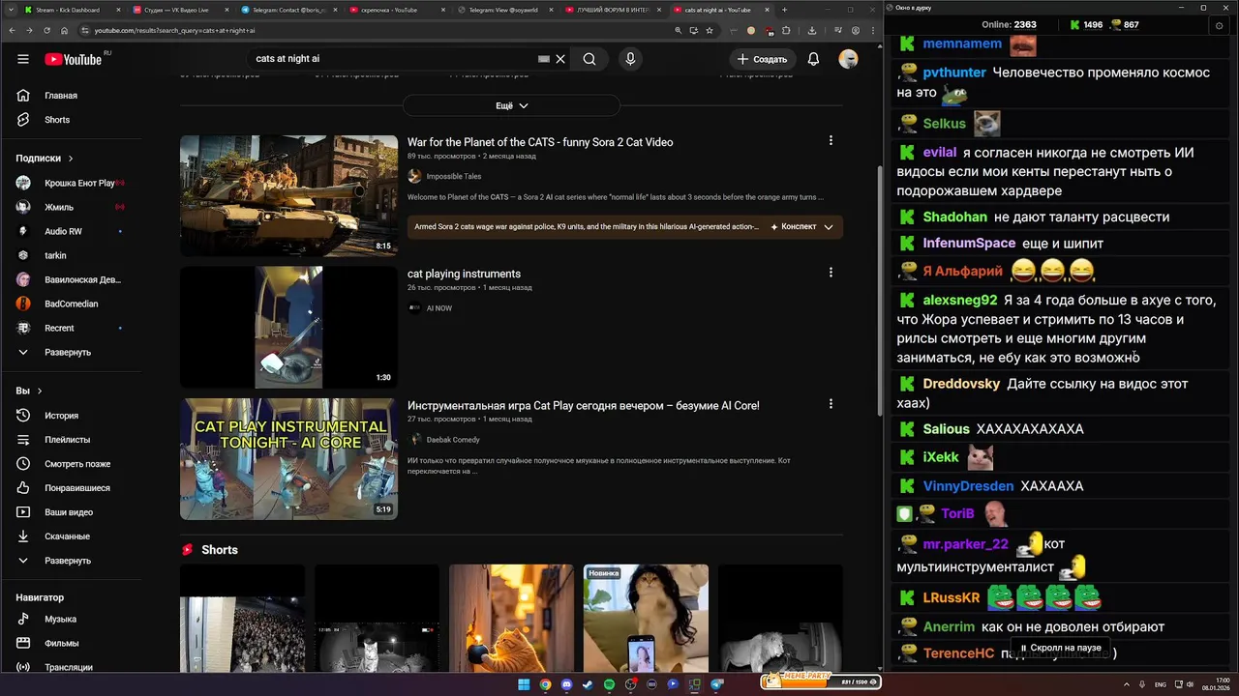
Task: Open AI NOW channel
Action: 438,308
